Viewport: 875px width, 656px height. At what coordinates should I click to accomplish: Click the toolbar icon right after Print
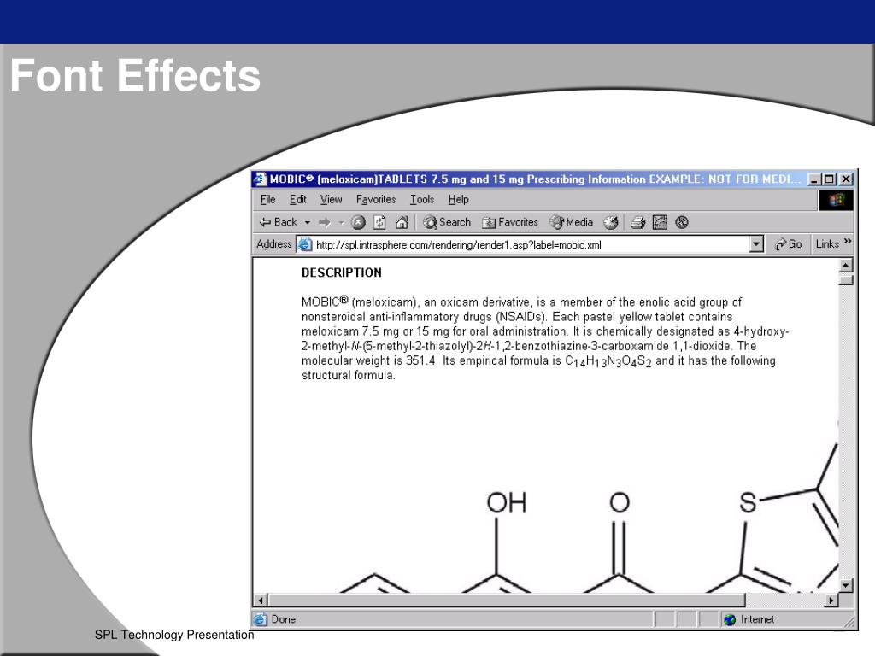tap(660, 223)
